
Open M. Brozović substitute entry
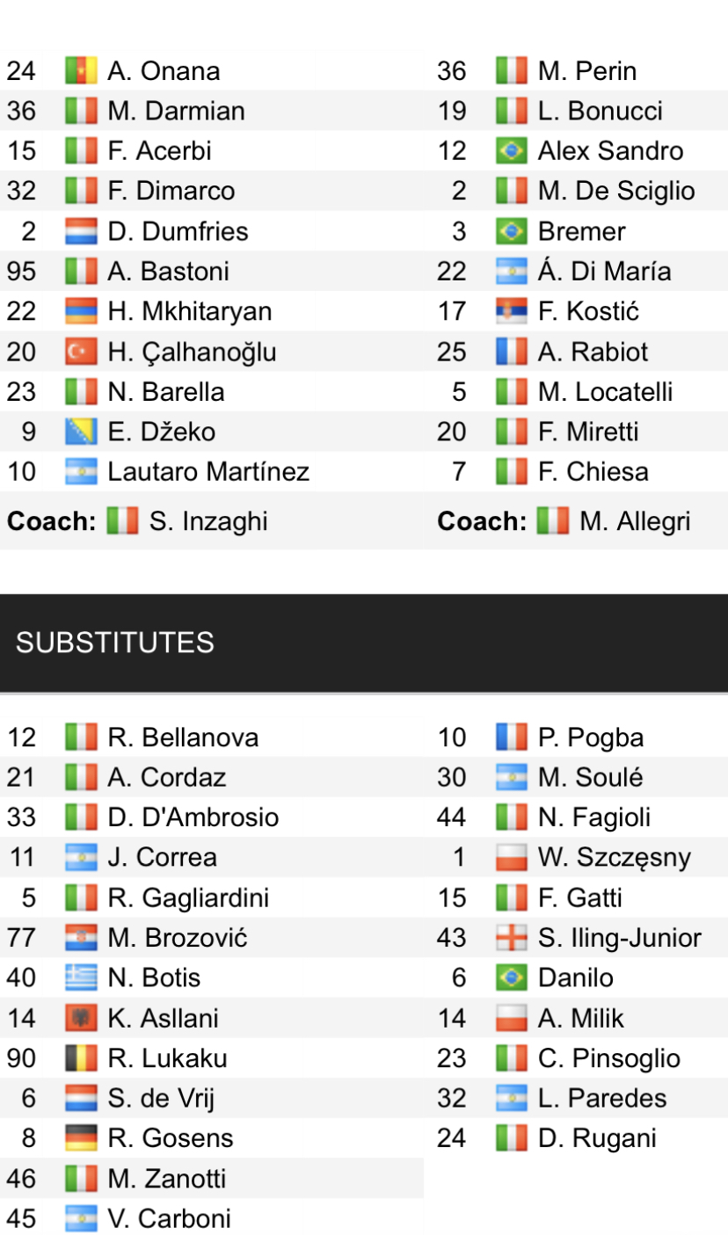[x=178, y=938]
